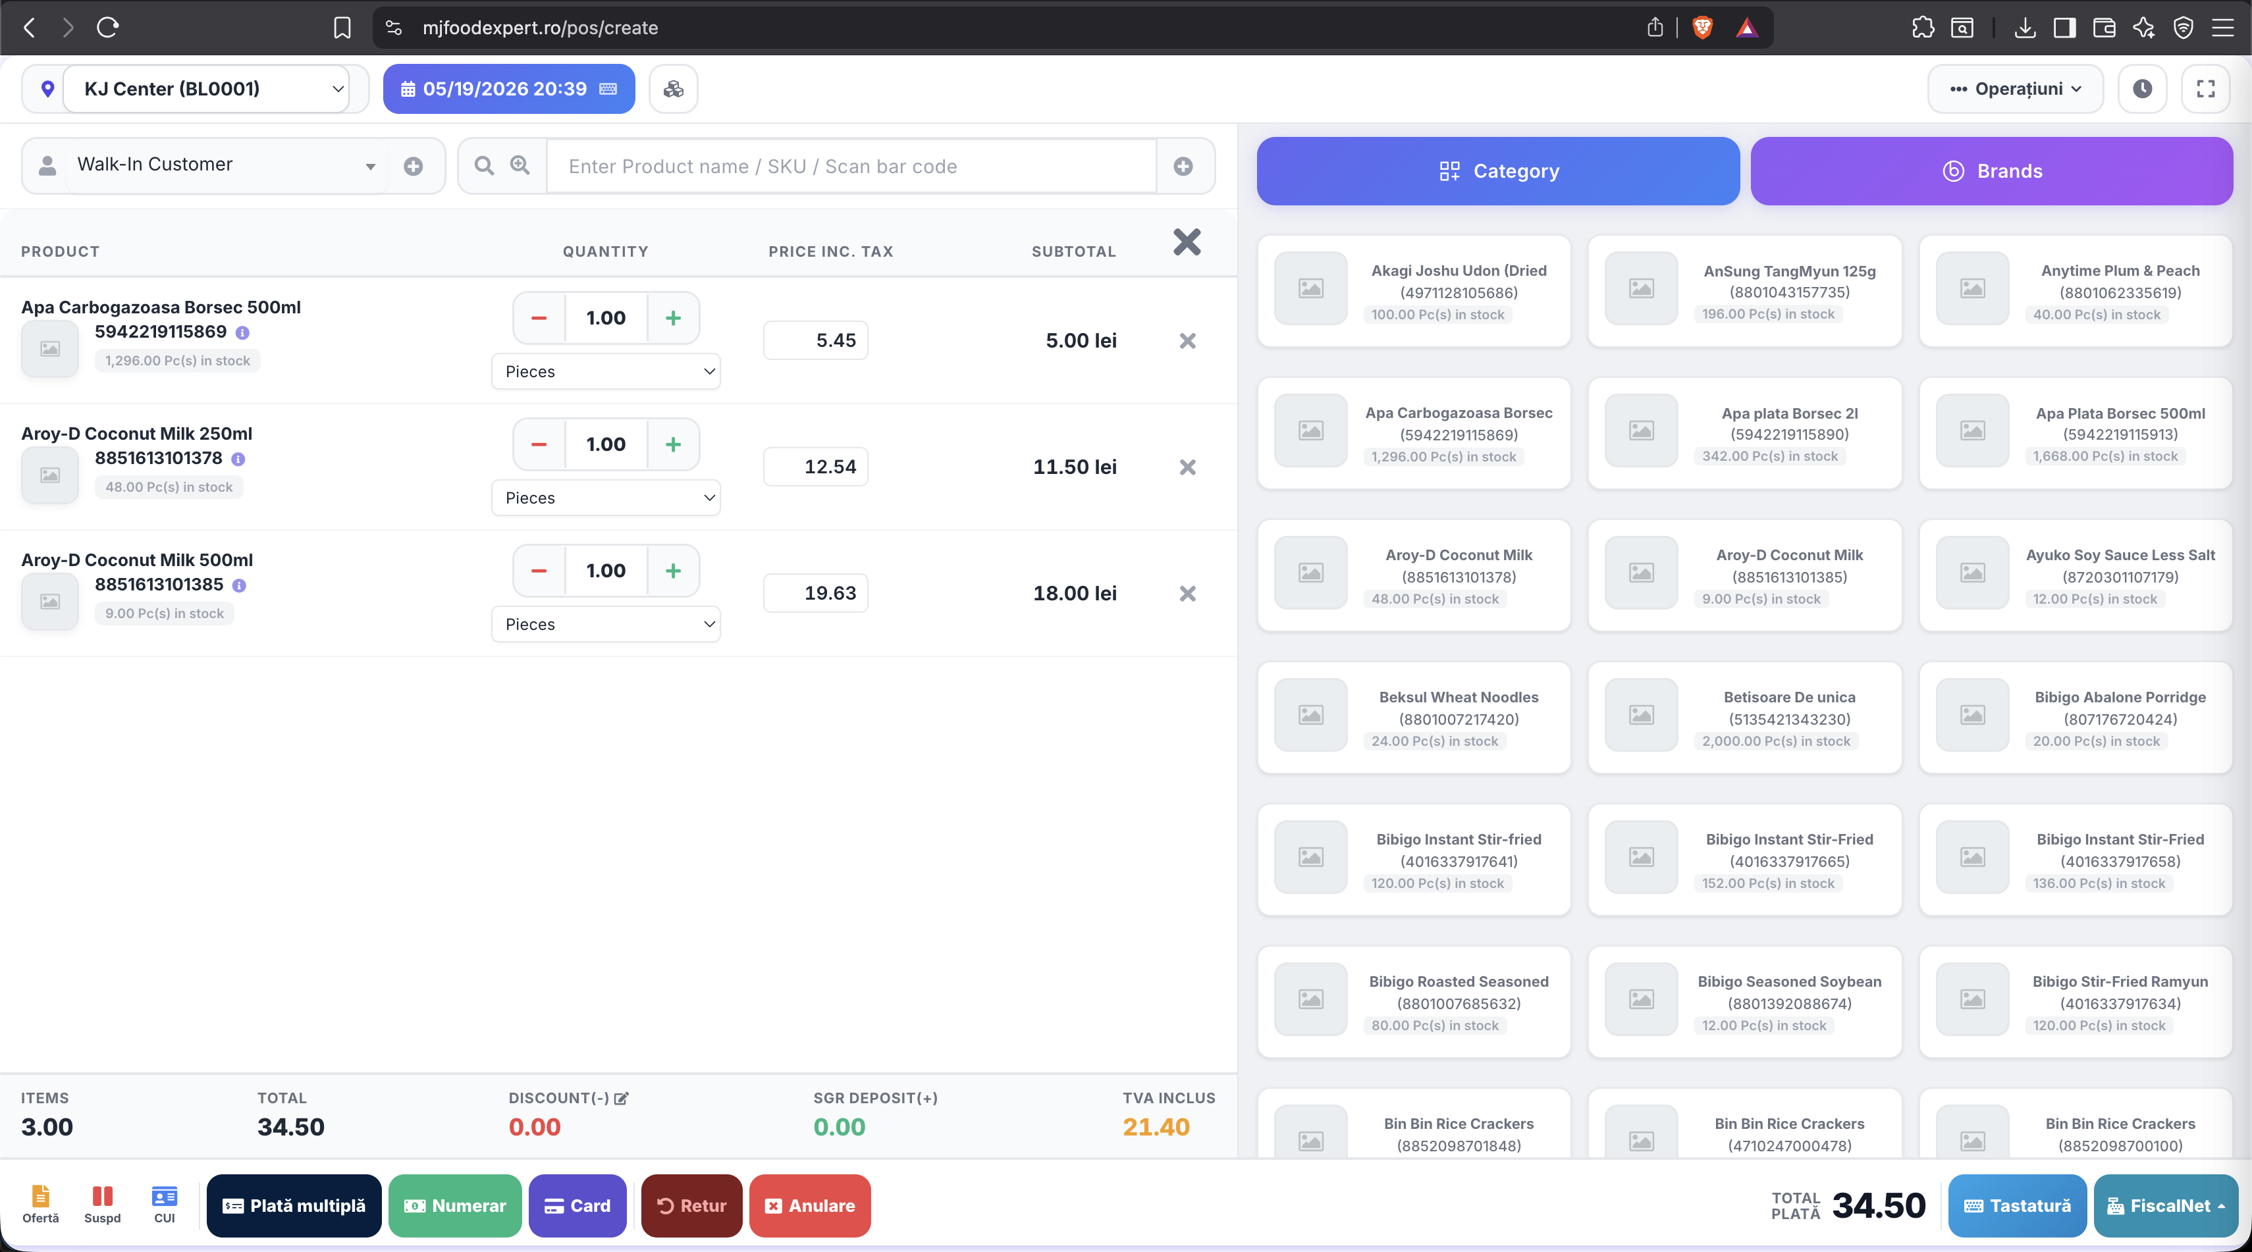Click product search input field
The height and width of the screenshot is (1252, 2252).
tap(851, 166)
